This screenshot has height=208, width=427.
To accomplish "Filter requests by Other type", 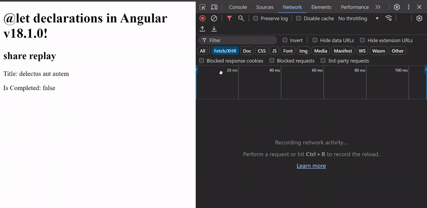I will tap(398, 51).
